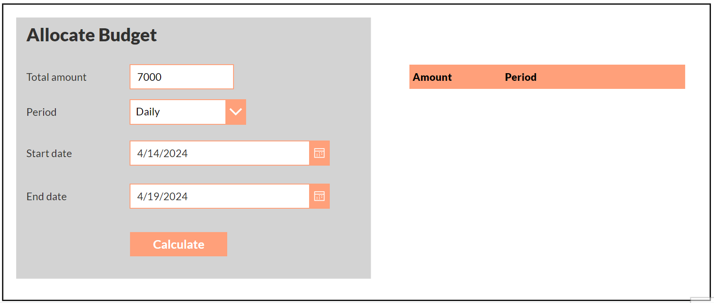Click the Period label beside the dropdown
This screenshot has width=714, height=303.
coord(41,112)
